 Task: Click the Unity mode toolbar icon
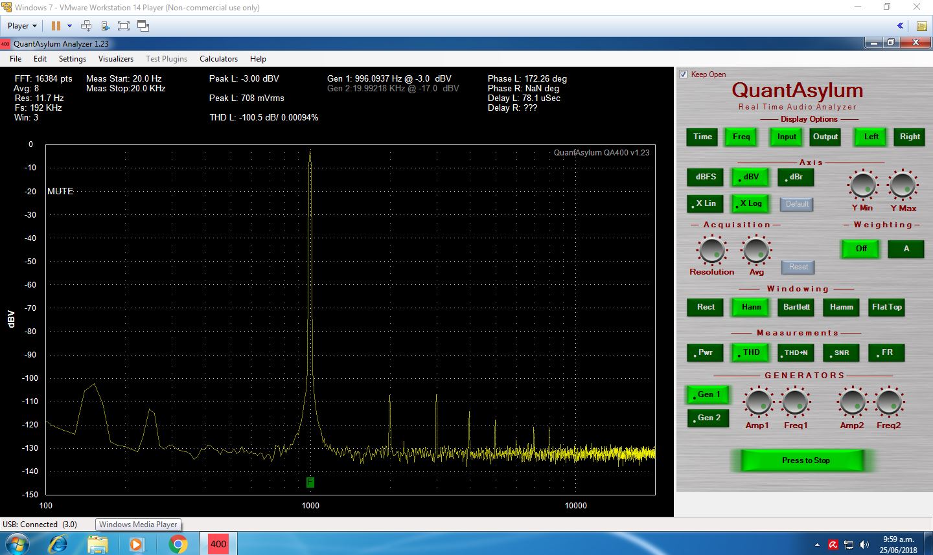point(143,26)
